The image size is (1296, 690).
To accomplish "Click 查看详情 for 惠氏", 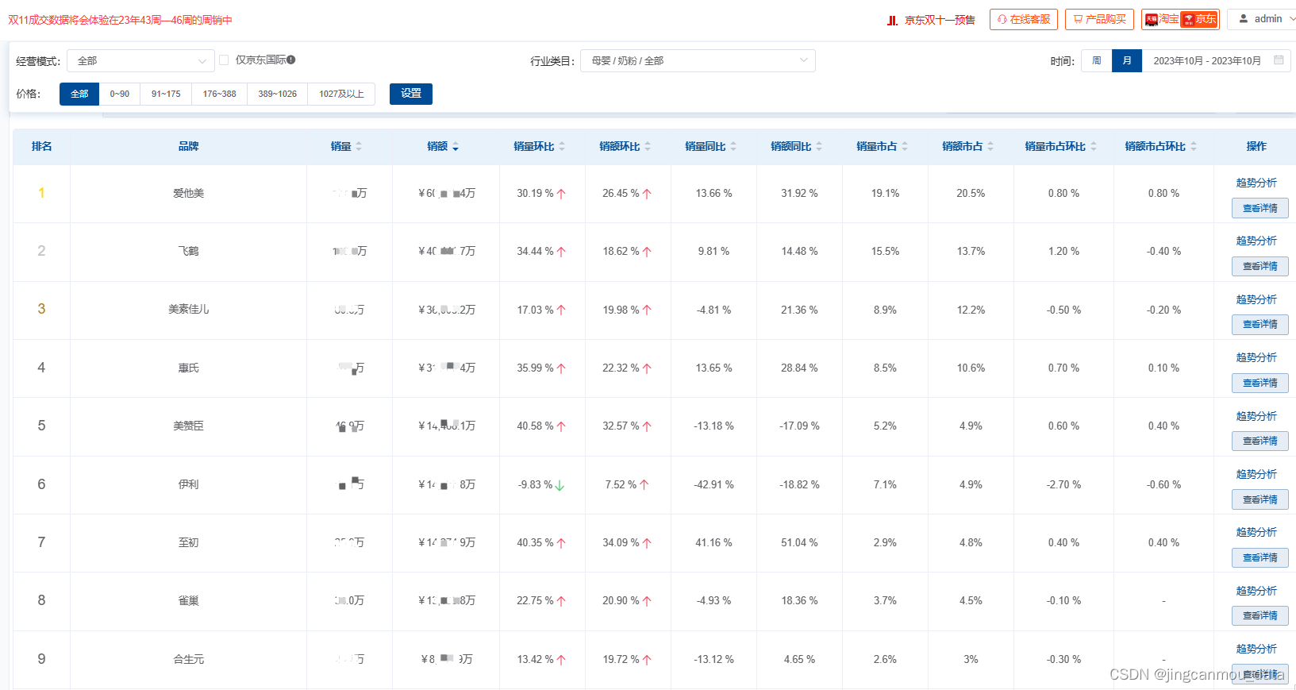I will click(1260, 383).
